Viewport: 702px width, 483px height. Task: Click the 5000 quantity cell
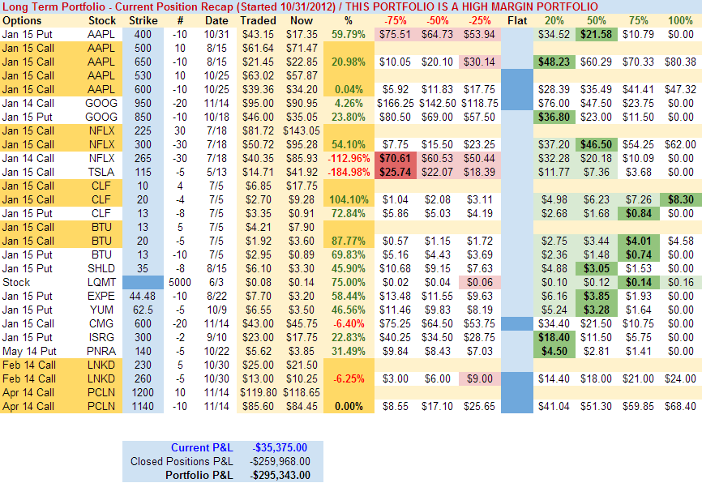180,282
